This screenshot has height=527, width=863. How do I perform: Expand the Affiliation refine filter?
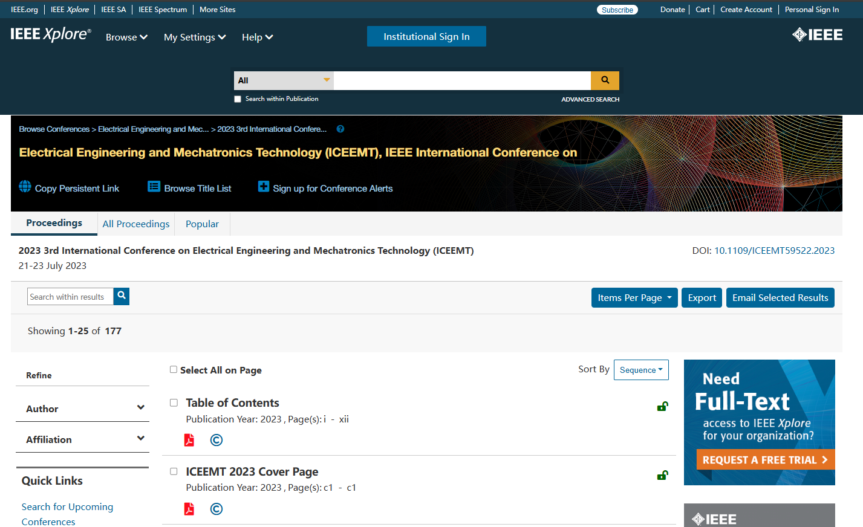[x=82, y=439]
